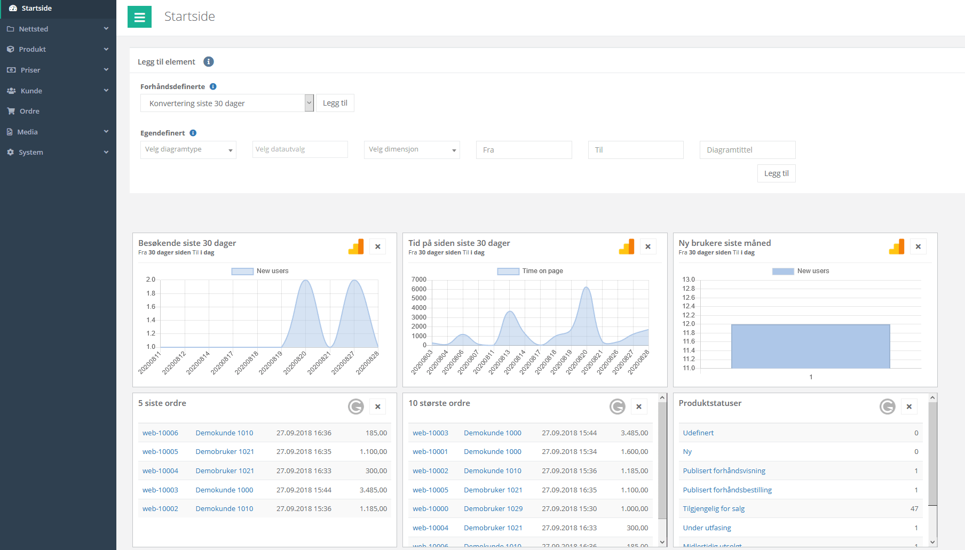The height and width of the screenshot is (550, 965).
Task: Toggle Time on page legend item
Action: (x=530, y=271)
